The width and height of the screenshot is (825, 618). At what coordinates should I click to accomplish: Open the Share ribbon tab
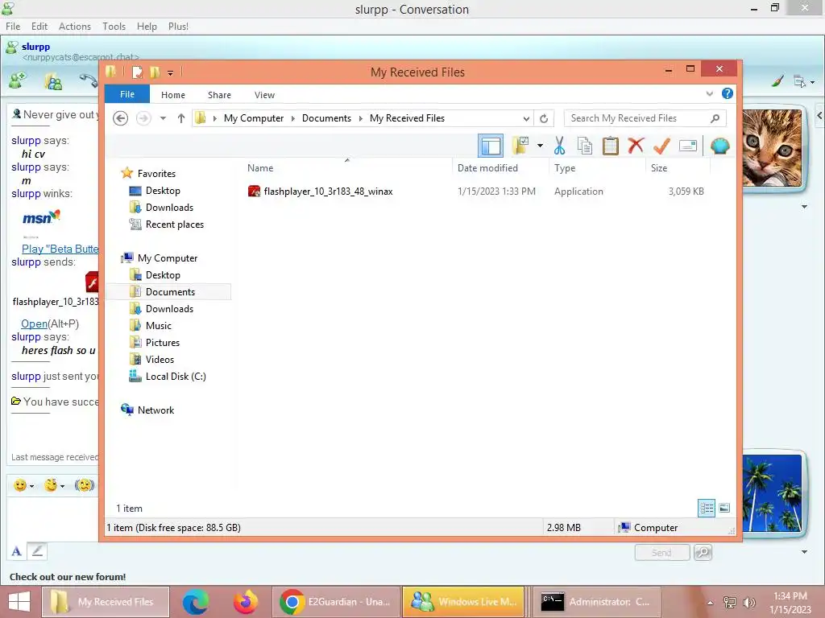click(219, 95)
